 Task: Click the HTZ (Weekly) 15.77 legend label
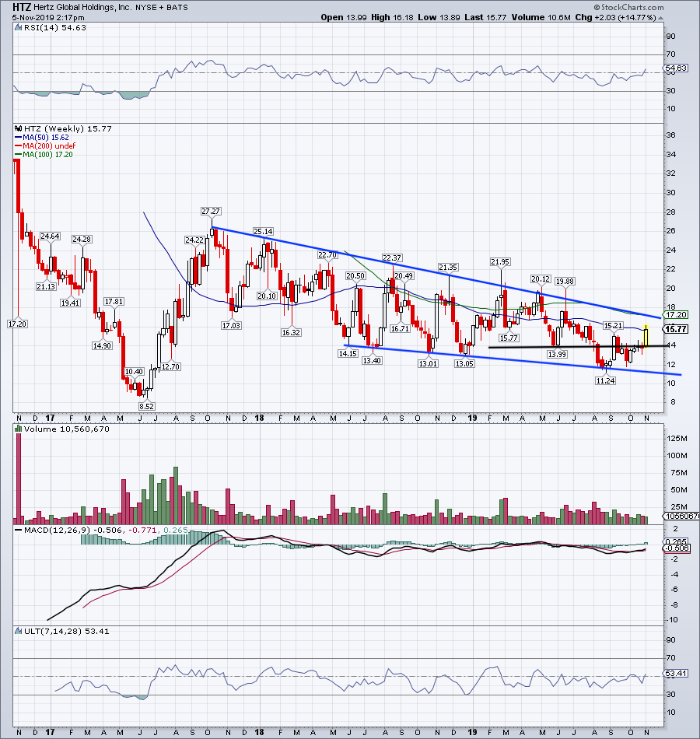(68, 128)
